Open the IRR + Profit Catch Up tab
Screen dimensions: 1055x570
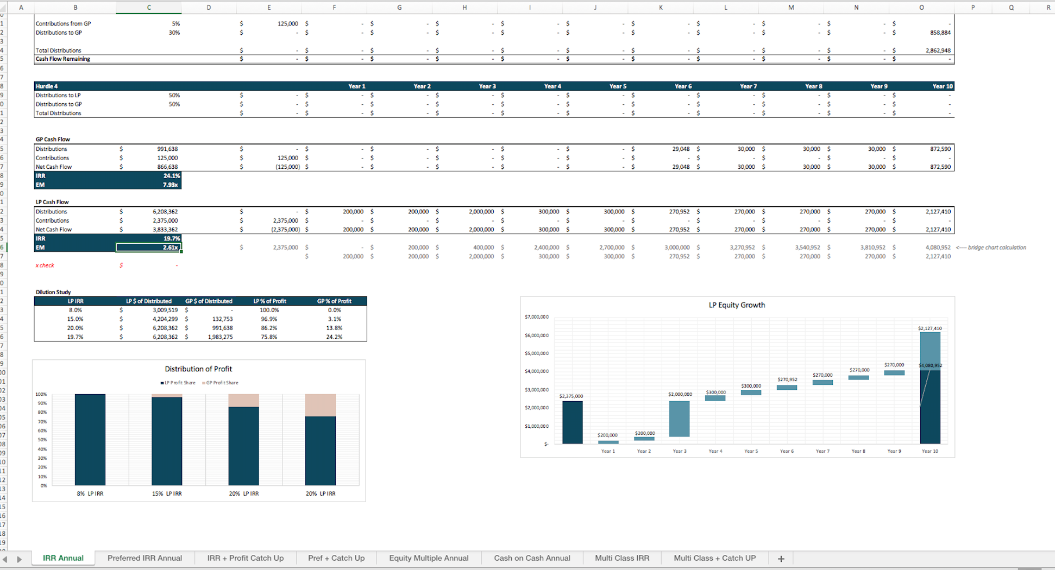(246, 558)
